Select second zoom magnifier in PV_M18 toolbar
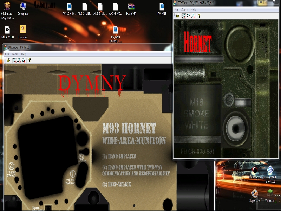Screen dimensions: 281x211 19,60
